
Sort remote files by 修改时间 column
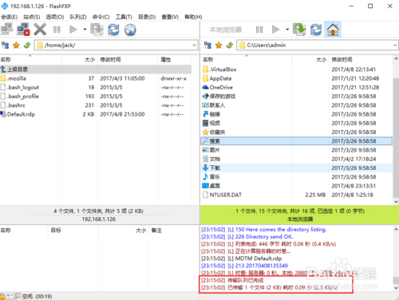[128, 60]
